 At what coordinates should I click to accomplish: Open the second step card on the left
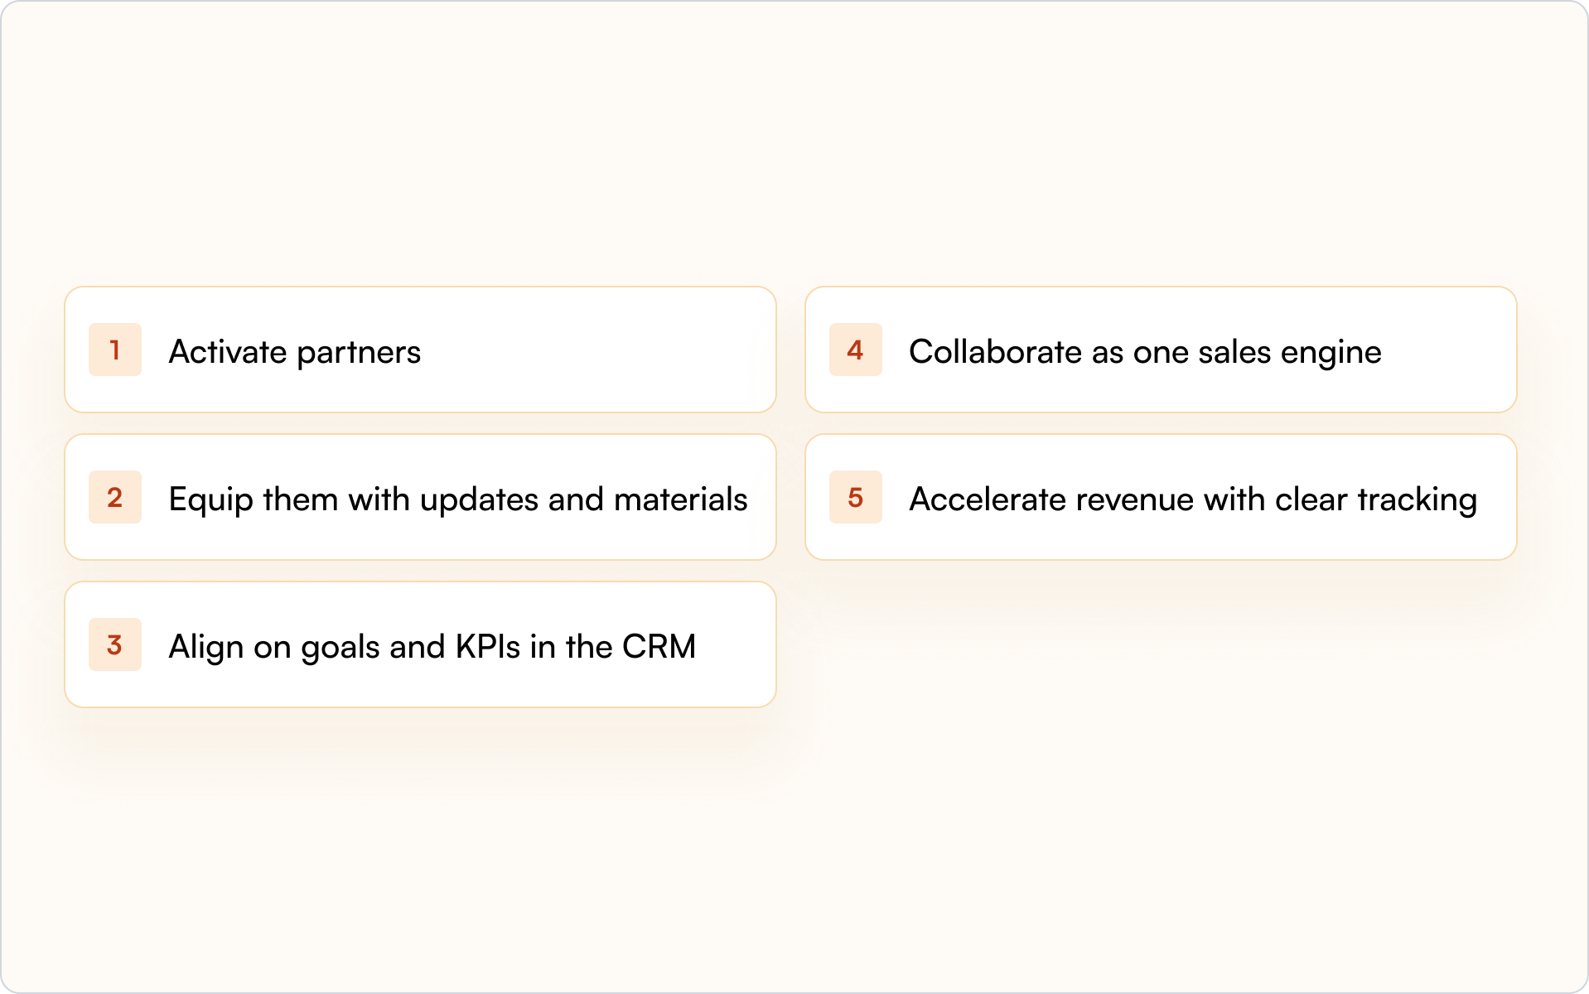click(x=421, y=497)
